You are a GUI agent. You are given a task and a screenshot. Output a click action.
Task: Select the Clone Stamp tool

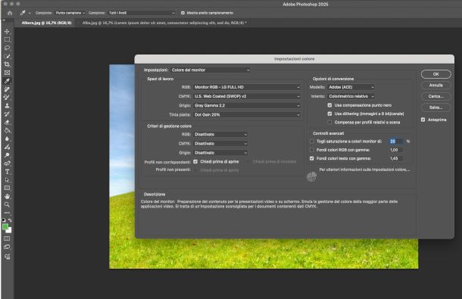[7, 105]
